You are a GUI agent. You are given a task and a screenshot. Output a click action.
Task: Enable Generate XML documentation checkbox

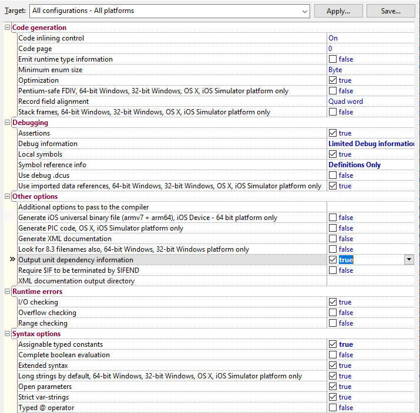[x=332, y=239]
